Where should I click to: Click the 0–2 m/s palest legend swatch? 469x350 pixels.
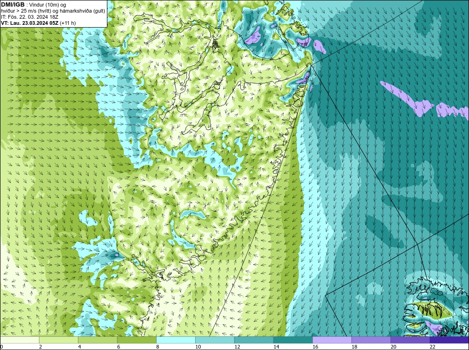[x=19, y=340]
